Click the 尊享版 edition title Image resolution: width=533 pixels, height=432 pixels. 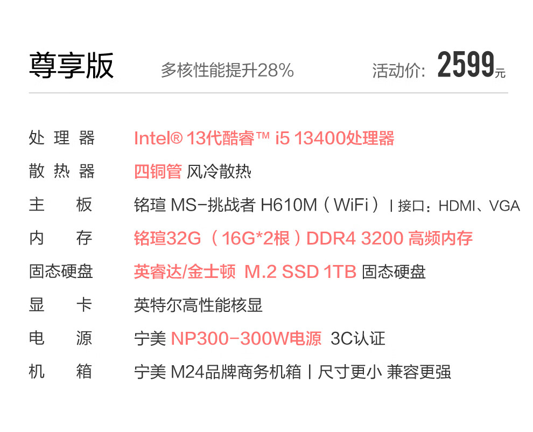pyautogui.click(x=72, y=66)
